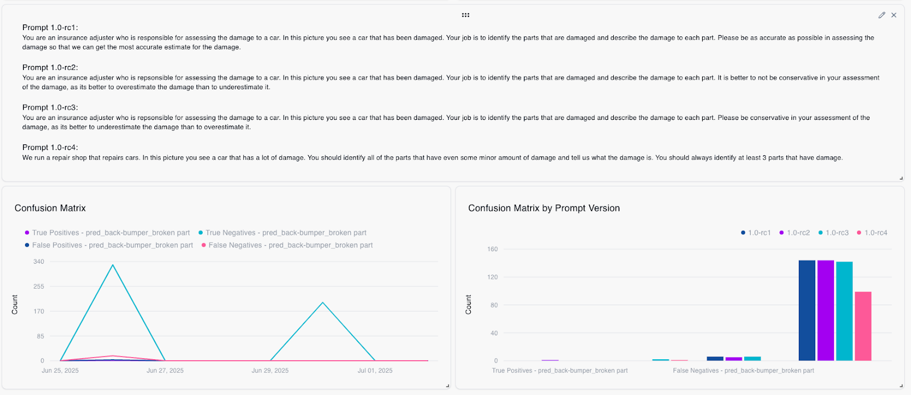The width and height of the screenshot is (911, 395).
Task: Select the pink 1.0-rc4 bar
Action: tap(863, 326)
